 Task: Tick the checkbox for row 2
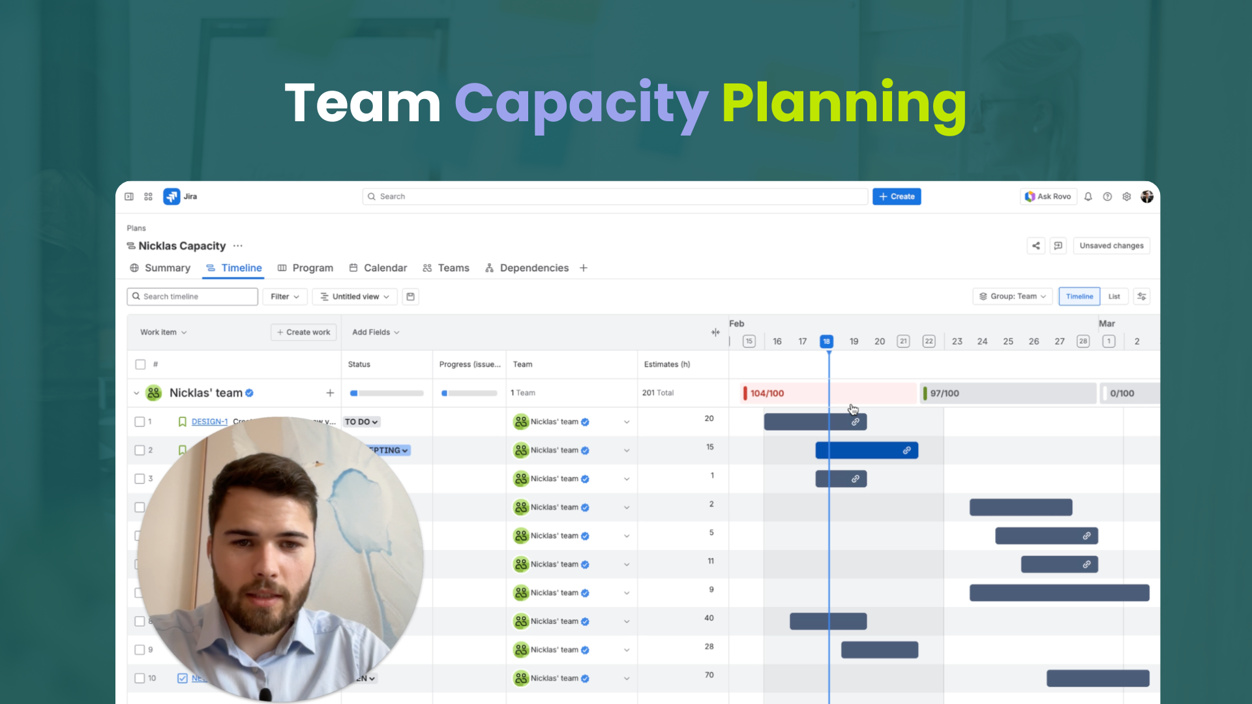click(140, 450)
